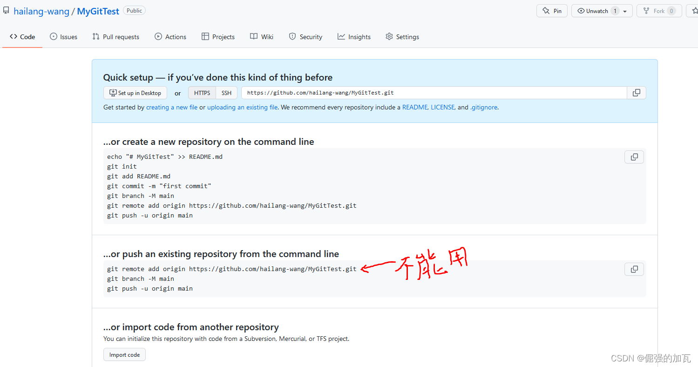
Task: Switch clone URL to SSH
Action: (x=227, y=93)
